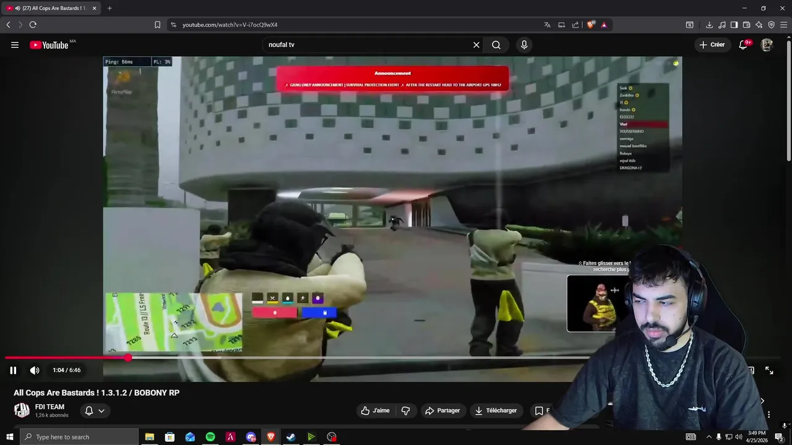Dislike the video
This screenshot has height=445, width=792.
(406, 410)
